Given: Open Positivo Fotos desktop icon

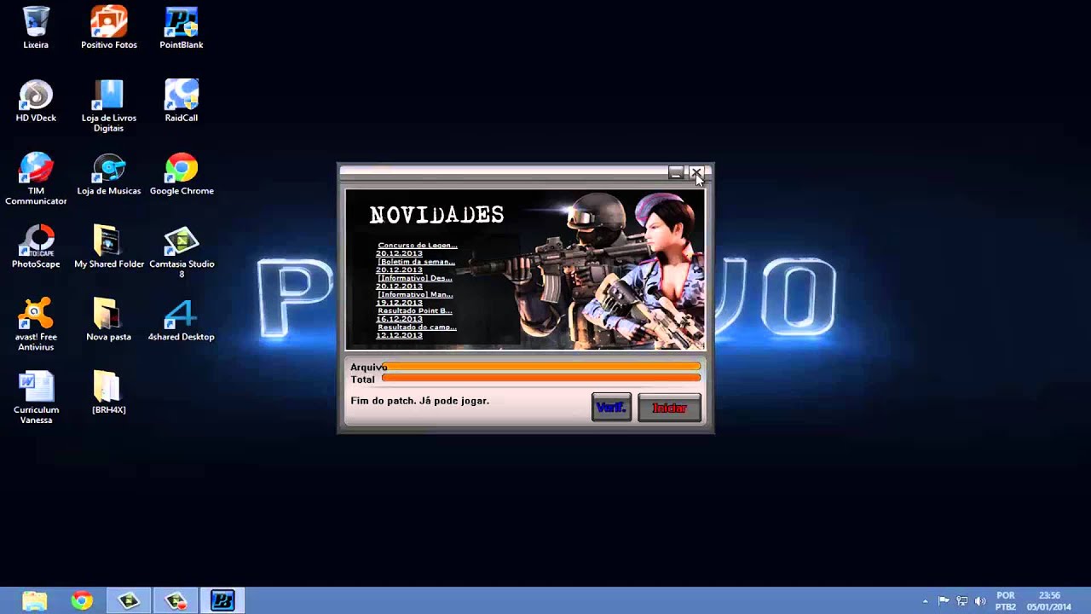Looking at the screenshot, I should 109,27.
